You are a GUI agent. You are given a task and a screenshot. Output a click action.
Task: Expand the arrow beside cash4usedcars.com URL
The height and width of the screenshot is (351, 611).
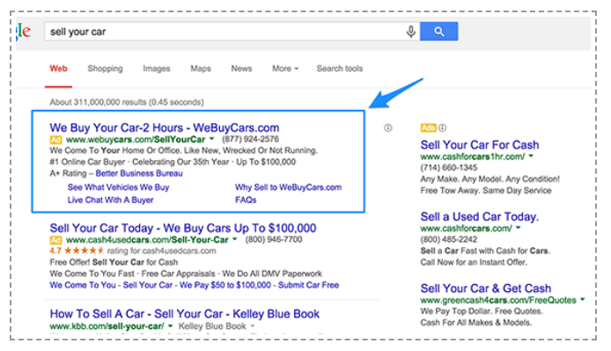[234, 239]
